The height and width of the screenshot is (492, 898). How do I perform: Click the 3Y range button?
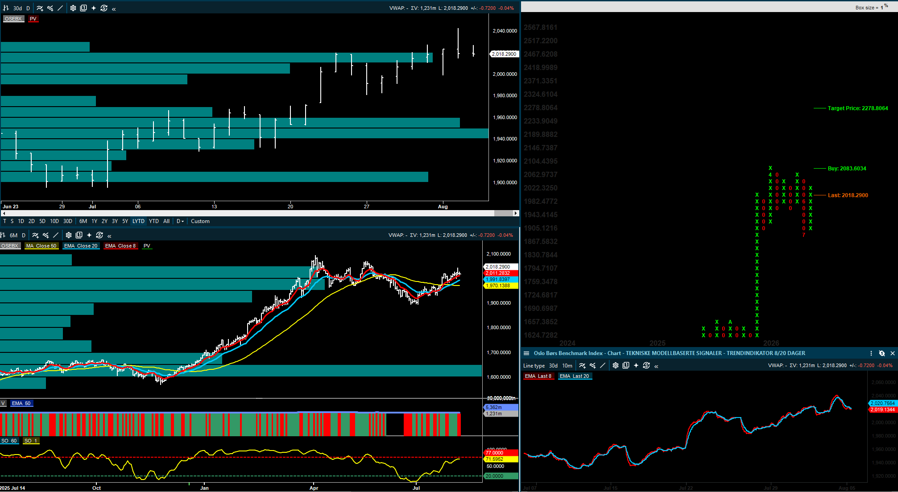[115, 221]
